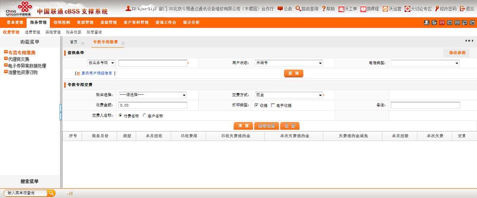Open the 查询工作台 main menu
Screen dimensions: 477x198
tap(166, 23)
